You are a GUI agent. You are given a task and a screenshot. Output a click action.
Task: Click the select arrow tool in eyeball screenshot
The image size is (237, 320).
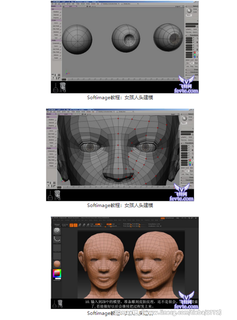pyautogui.click(x=189, y=10)
